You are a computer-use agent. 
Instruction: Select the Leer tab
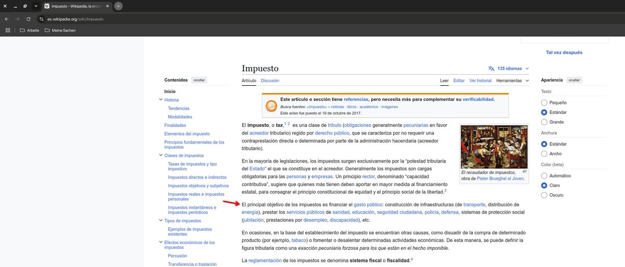click(x=444, y=81)
